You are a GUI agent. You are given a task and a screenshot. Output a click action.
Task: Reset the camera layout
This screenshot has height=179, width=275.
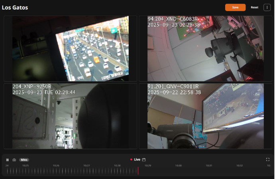254,7
